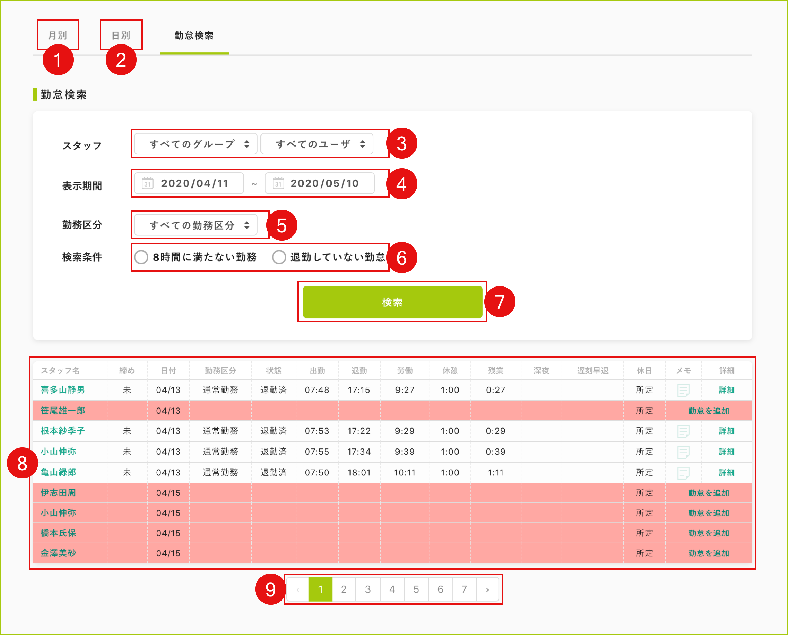This screenshot has height=635, width=788.
Task: Select 退勤していない勤怠 radio option
Action: pos(279,257)
